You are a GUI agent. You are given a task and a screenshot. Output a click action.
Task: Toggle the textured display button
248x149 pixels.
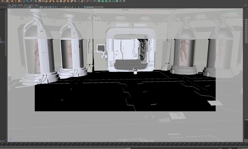tap(47, 7)
